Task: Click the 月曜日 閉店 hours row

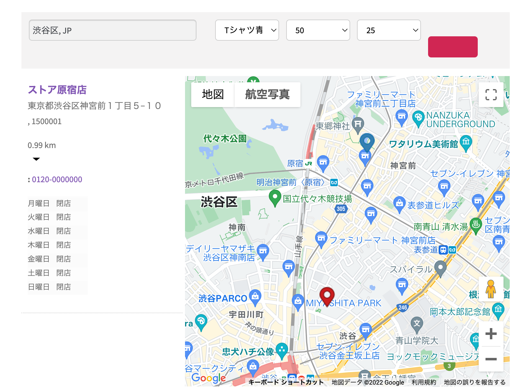Action: (x=57, y=203)
